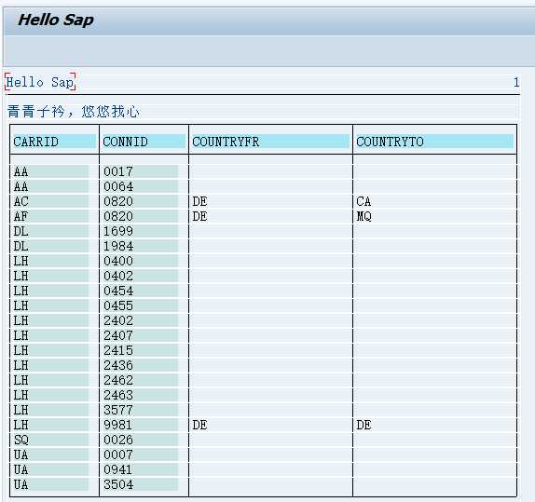Click connection ID 3504
Viewport: 535px width, 502px height.
[x=118, y=484]
